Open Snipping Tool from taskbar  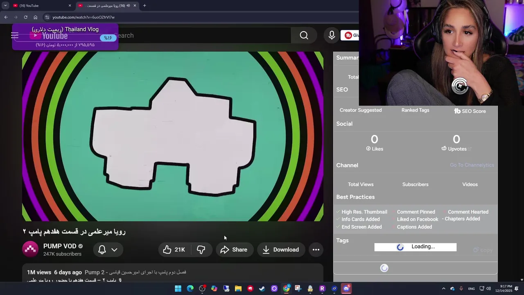(x=298, y=288)
